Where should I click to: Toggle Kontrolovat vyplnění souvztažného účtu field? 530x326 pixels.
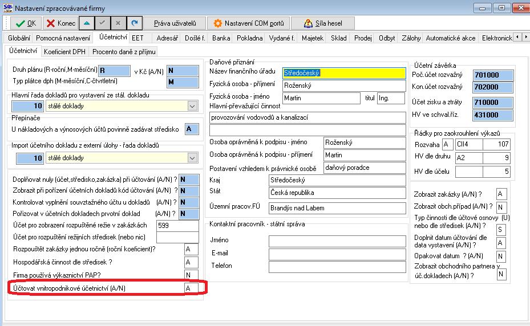189,202
